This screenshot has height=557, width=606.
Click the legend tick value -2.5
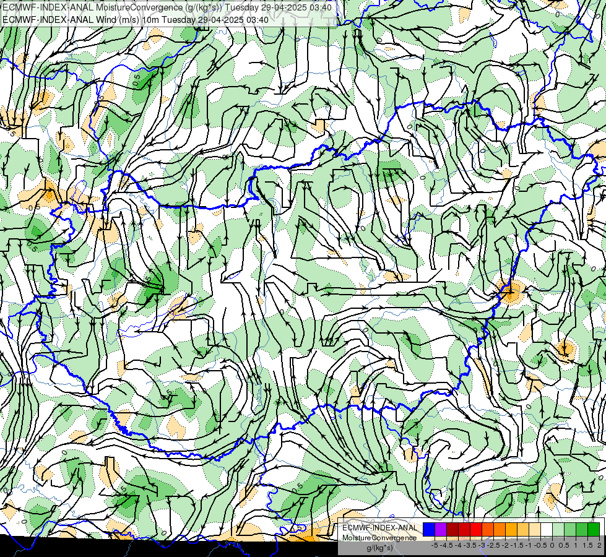click(493, 545)
